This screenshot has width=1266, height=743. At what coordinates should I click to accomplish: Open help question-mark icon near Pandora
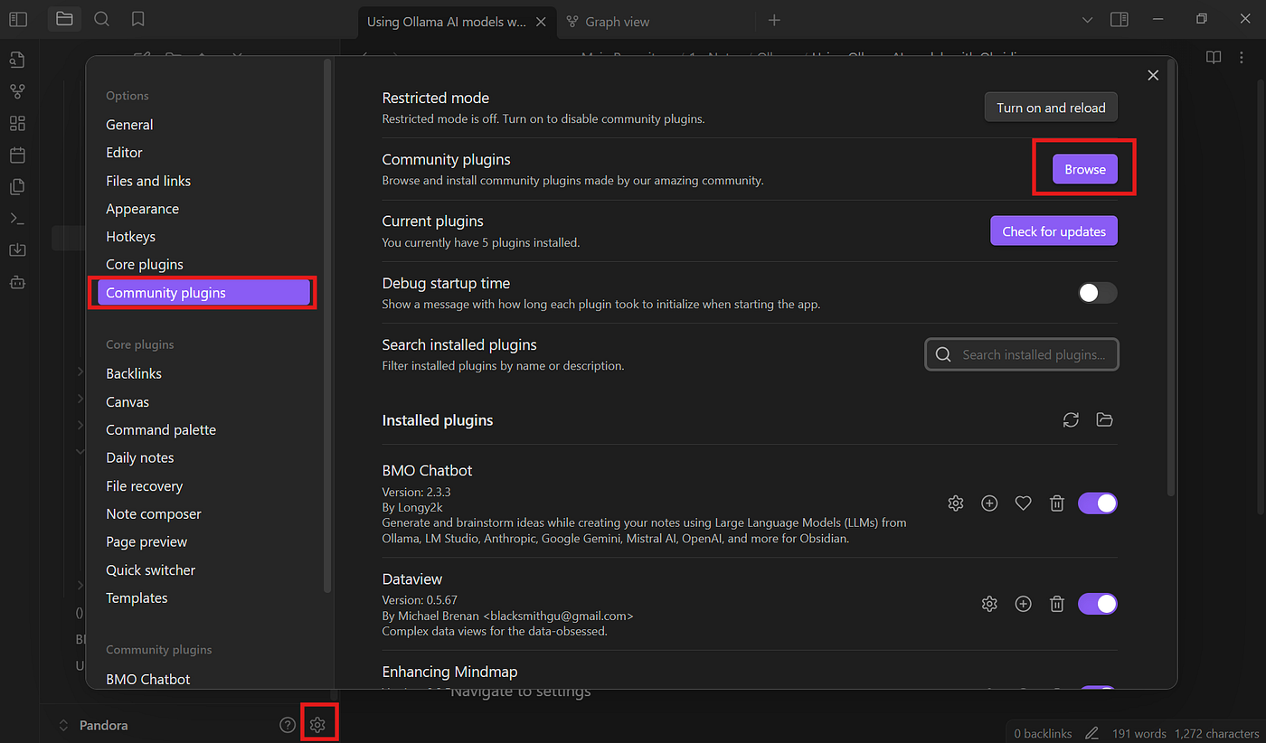tap(288, 725)
